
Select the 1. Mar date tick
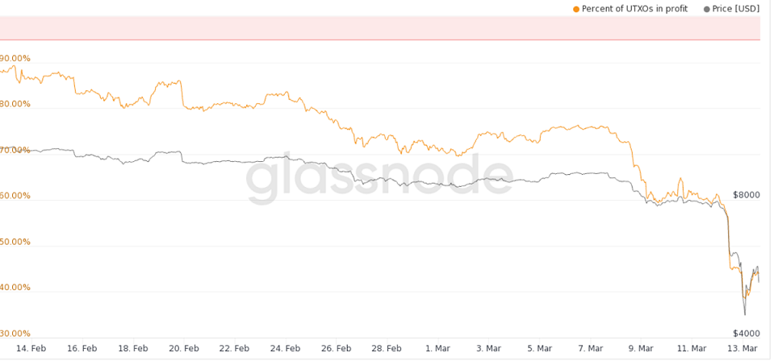coord(437,348)
